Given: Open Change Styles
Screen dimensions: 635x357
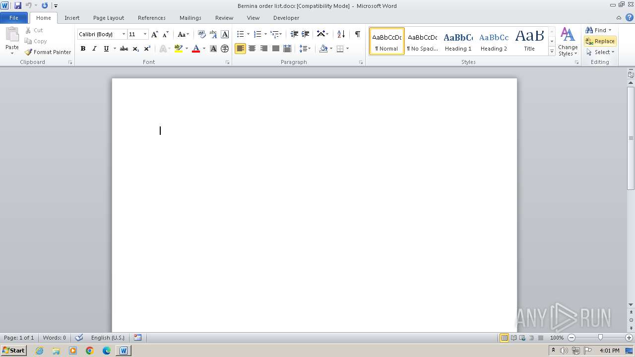Looking at the screenshot, I should (568, 42).
